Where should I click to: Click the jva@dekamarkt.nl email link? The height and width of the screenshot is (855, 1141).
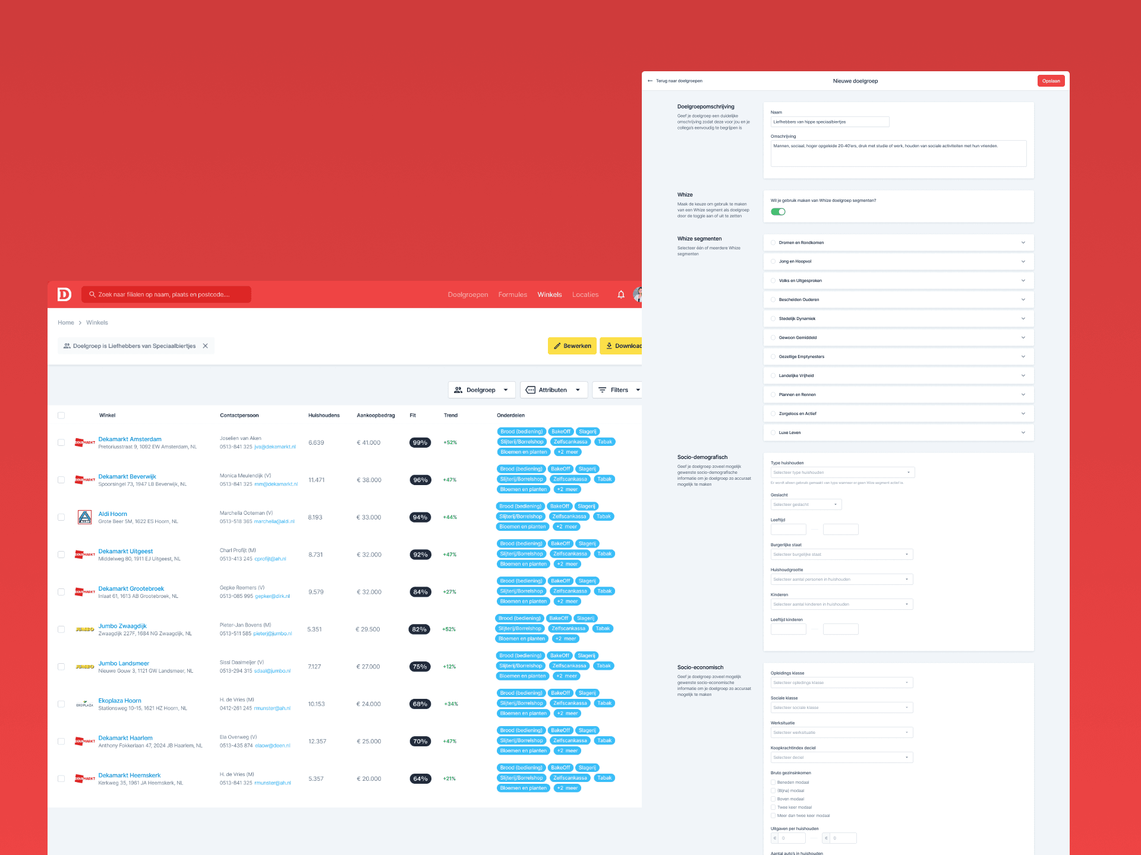coord(275,447)
